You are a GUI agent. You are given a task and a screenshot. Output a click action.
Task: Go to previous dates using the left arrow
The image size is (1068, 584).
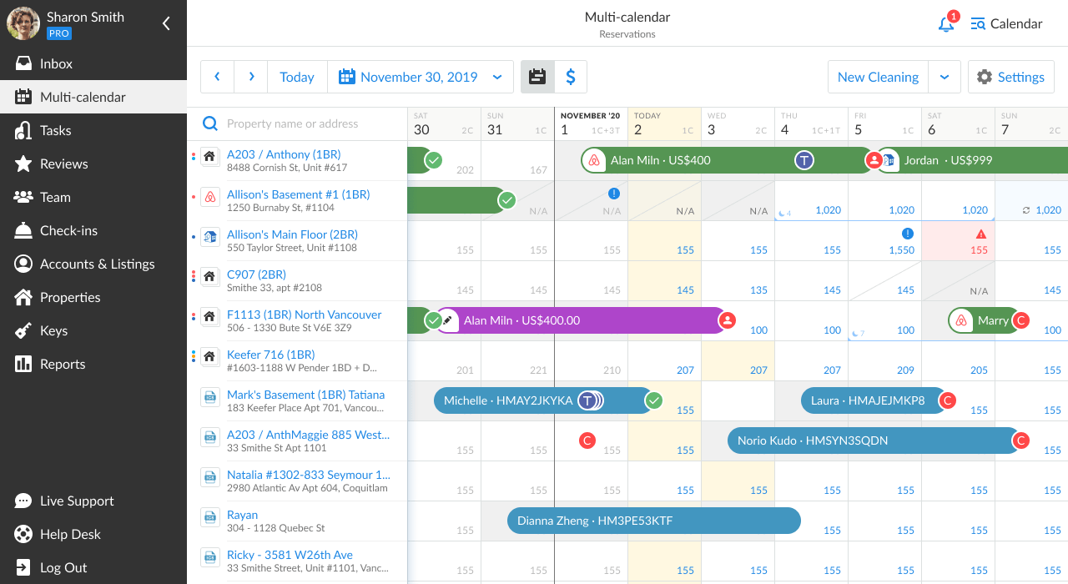(217, 77)
